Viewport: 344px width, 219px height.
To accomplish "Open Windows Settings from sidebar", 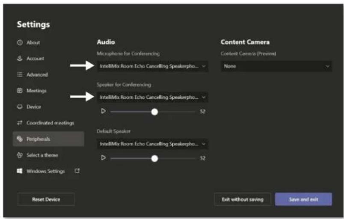I will 46,171.
